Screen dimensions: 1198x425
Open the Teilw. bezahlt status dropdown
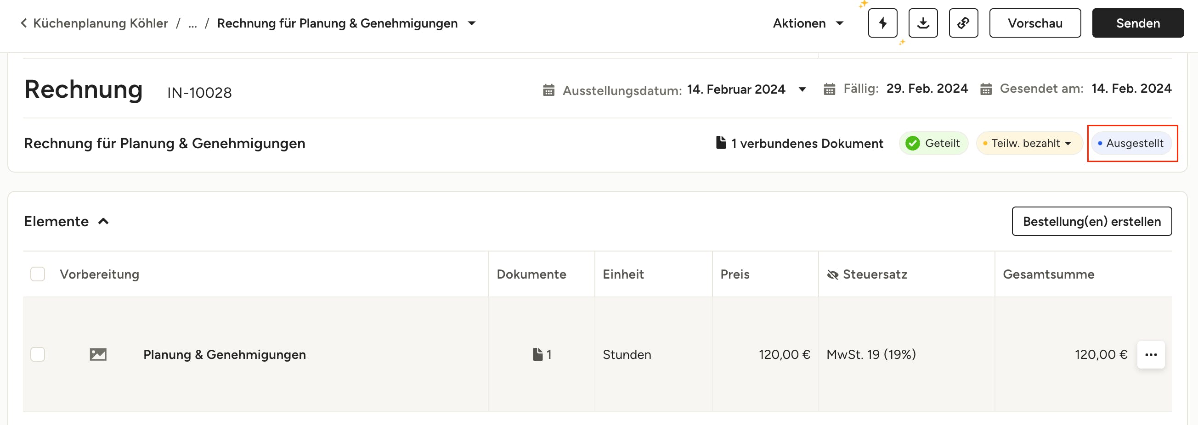pyautogui.click(x=1029, y=143)
